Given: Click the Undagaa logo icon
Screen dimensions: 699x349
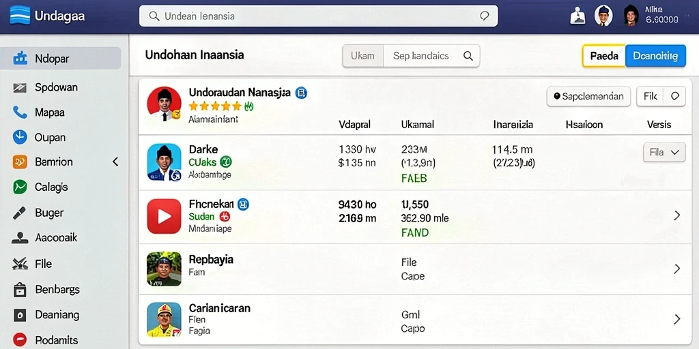Looking at the screenshot, I should 20,16.
